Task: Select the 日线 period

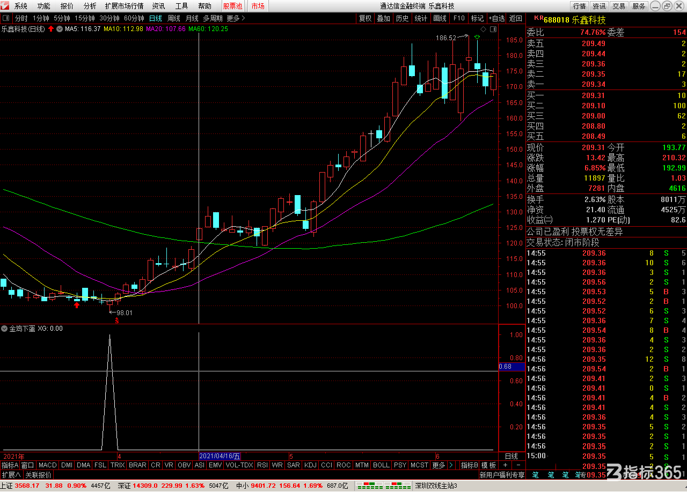Action: [155, 18]
